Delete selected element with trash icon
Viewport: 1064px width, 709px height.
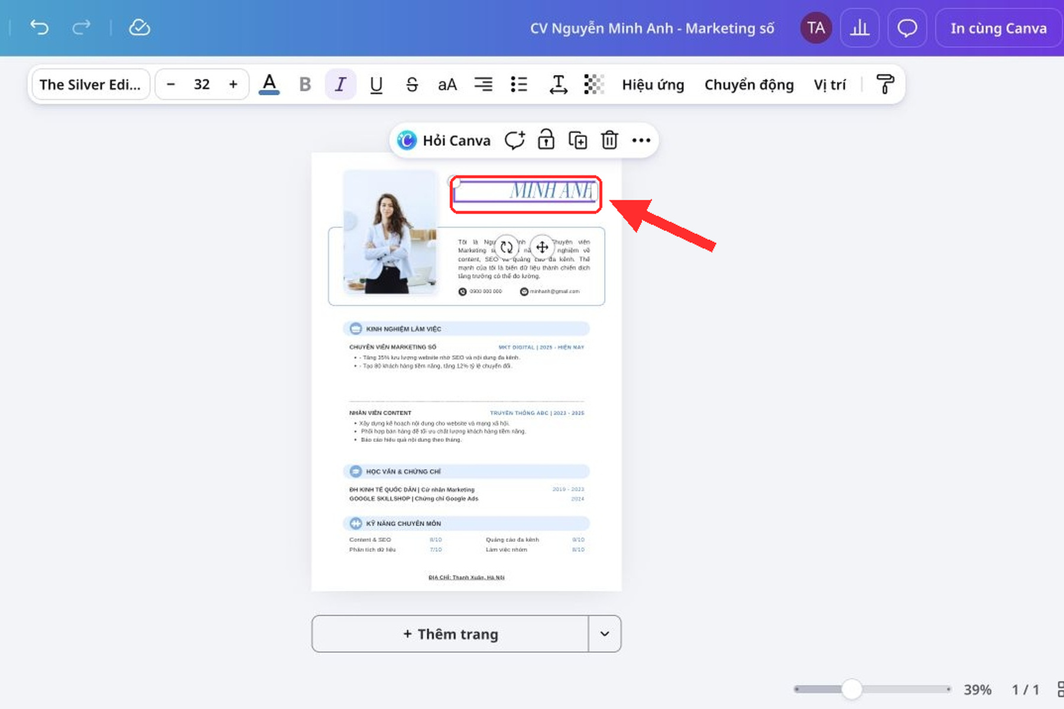pyautogui.click(x=609, y=141)
